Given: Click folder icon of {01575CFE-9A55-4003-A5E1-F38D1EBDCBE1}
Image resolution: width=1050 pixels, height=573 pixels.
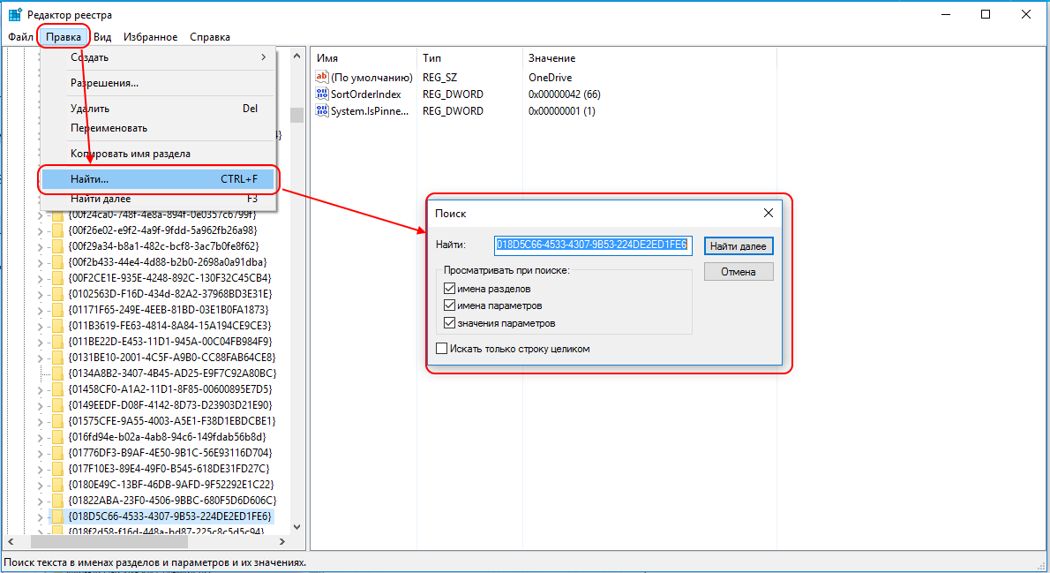Looking at the screenshot, I should coord(57,421).
